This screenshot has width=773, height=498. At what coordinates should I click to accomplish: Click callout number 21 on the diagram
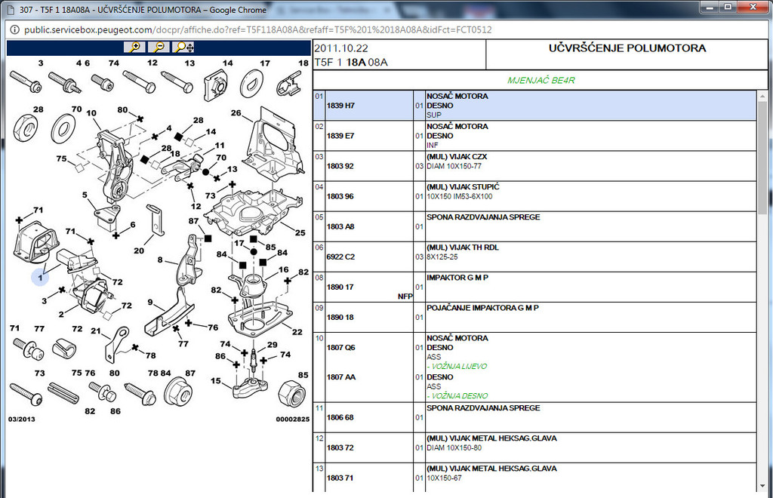tap(96, 331)
